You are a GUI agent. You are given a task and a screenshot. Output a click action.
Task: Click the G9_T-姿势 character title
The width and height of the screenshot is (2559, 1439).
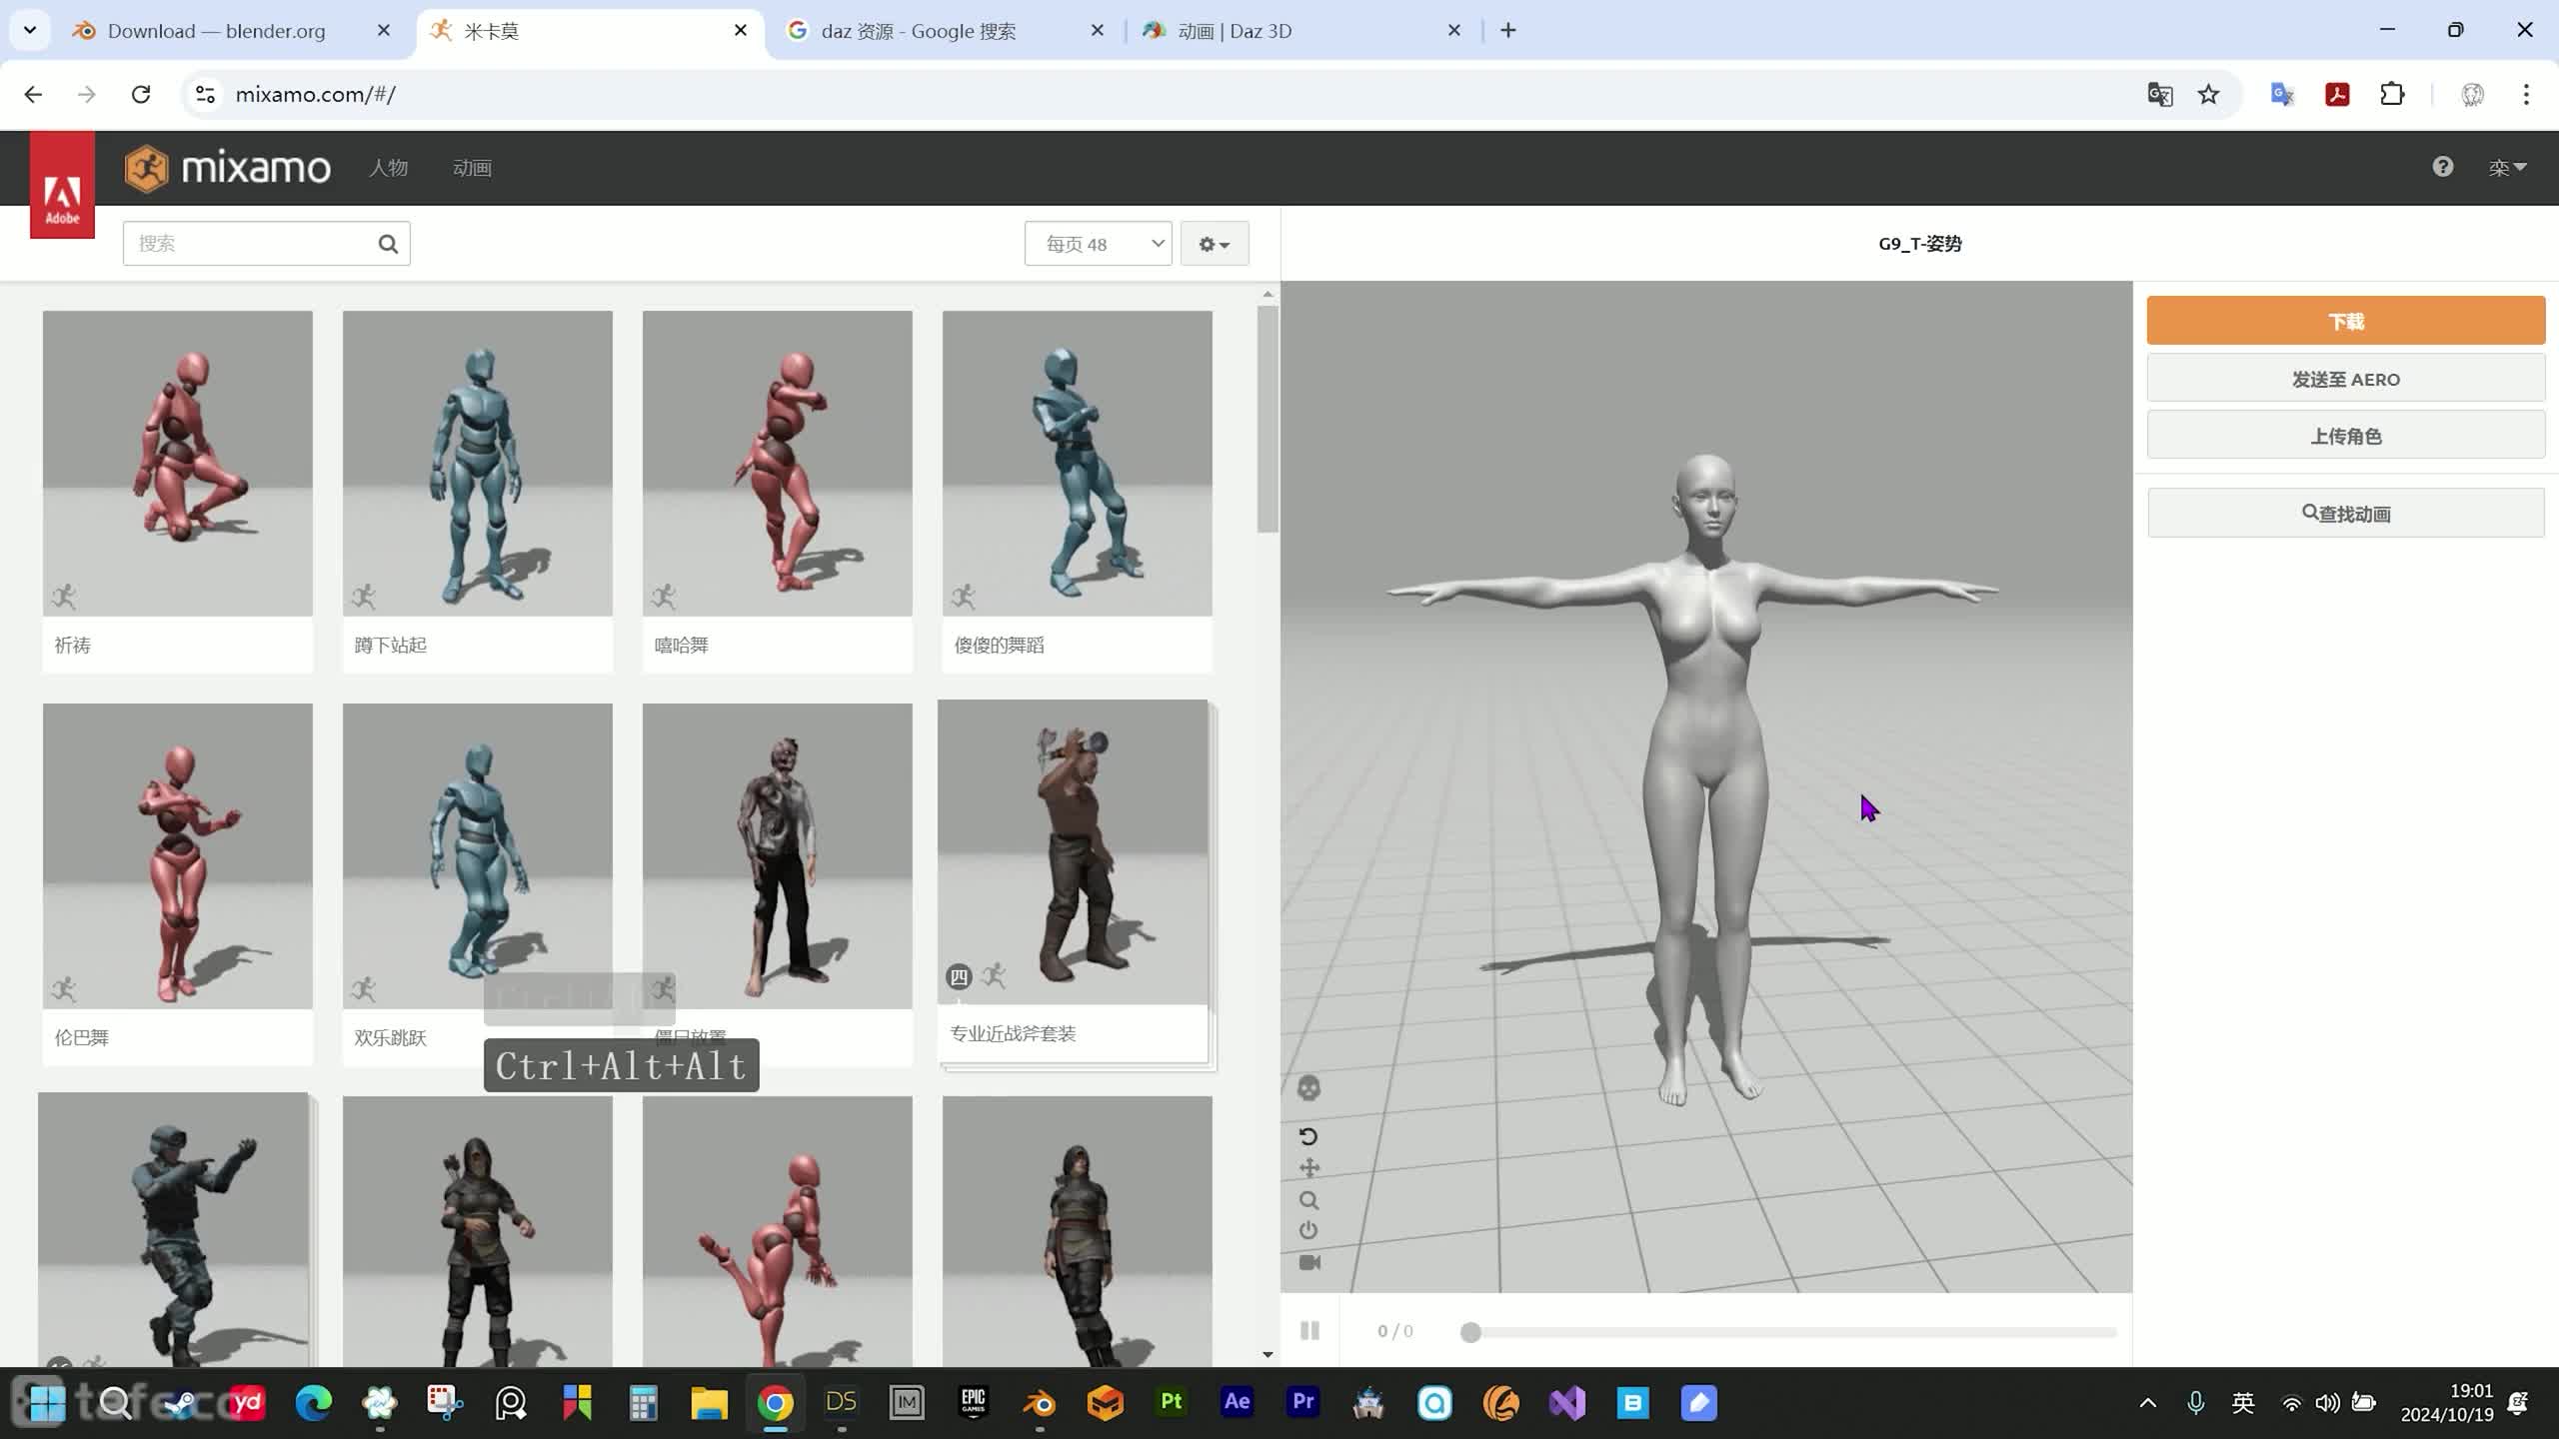pyautogui.click(x=1919, y=244)
